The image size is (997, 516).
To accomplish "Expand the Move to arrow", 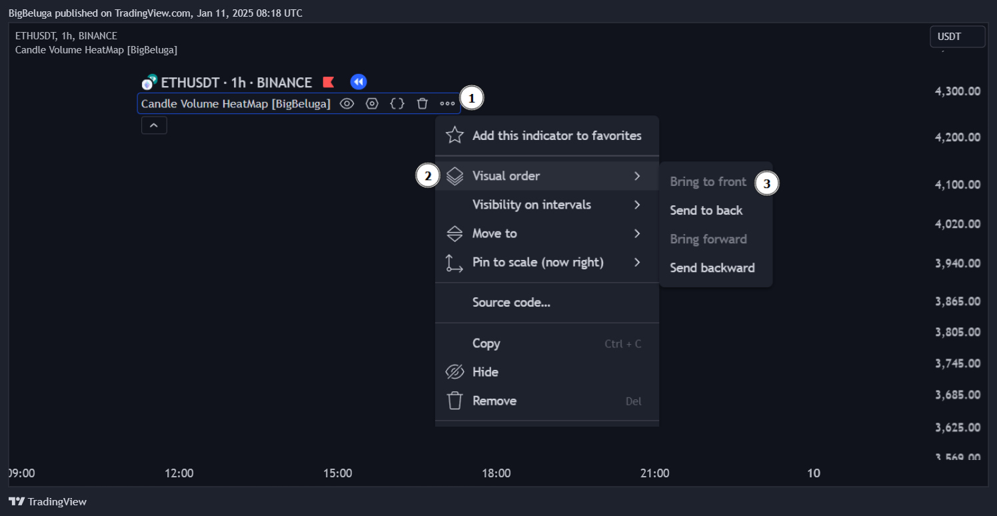I will pos(637,233).
